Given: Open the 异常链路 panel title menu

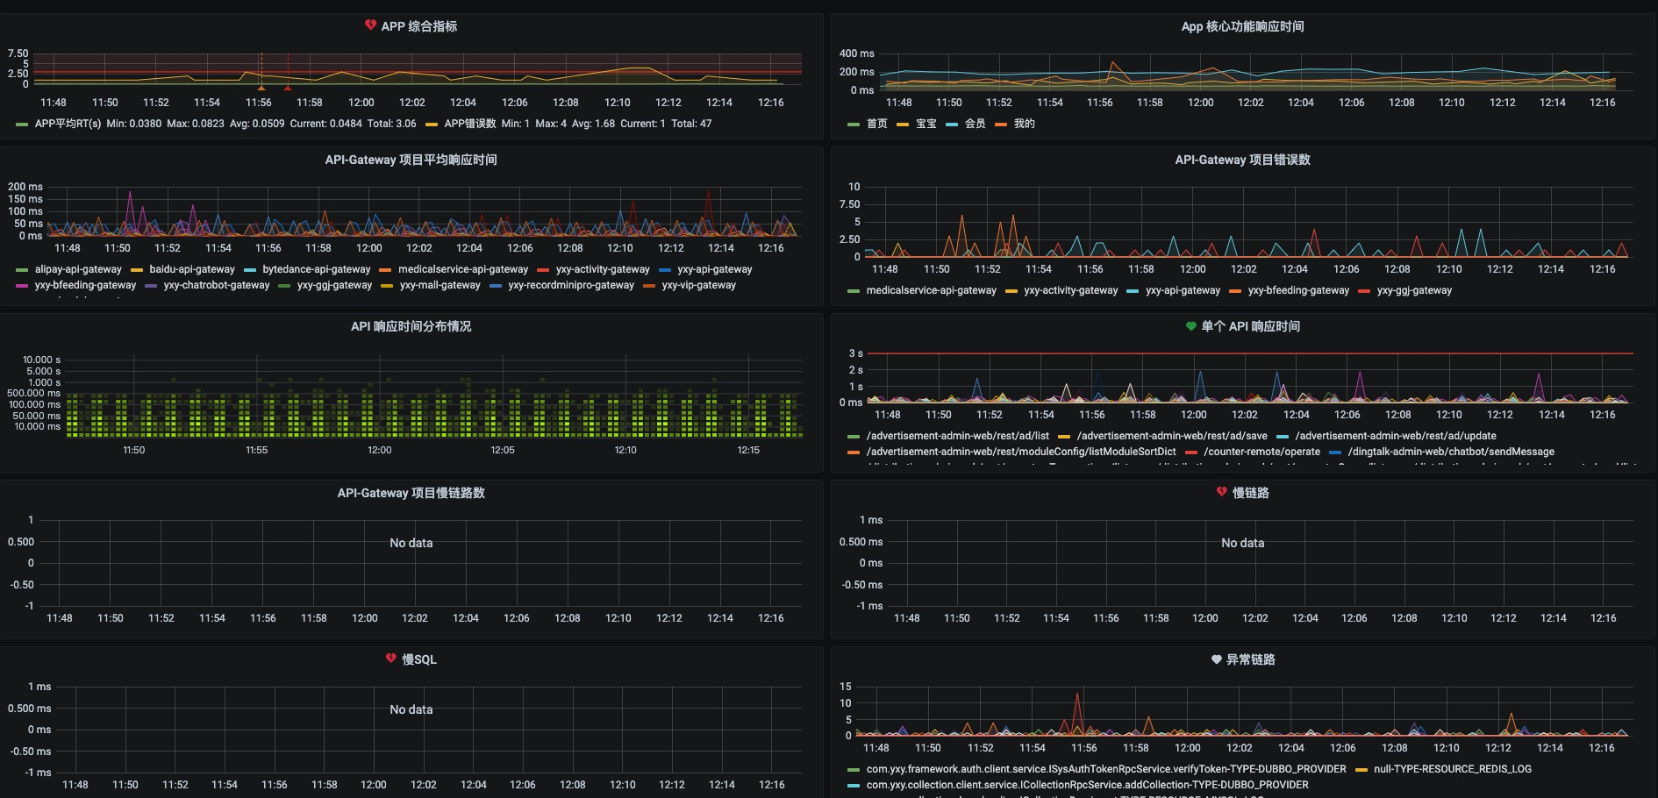Looking at the screenshot, I should click(x=1250, y=659).
